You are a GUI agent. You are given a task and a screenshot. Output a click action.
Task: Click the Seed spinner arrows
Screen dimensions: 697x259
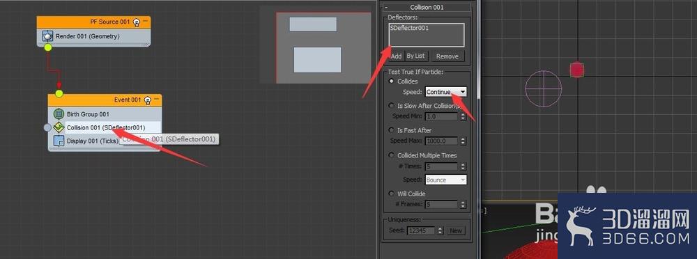tap(441, 230)
